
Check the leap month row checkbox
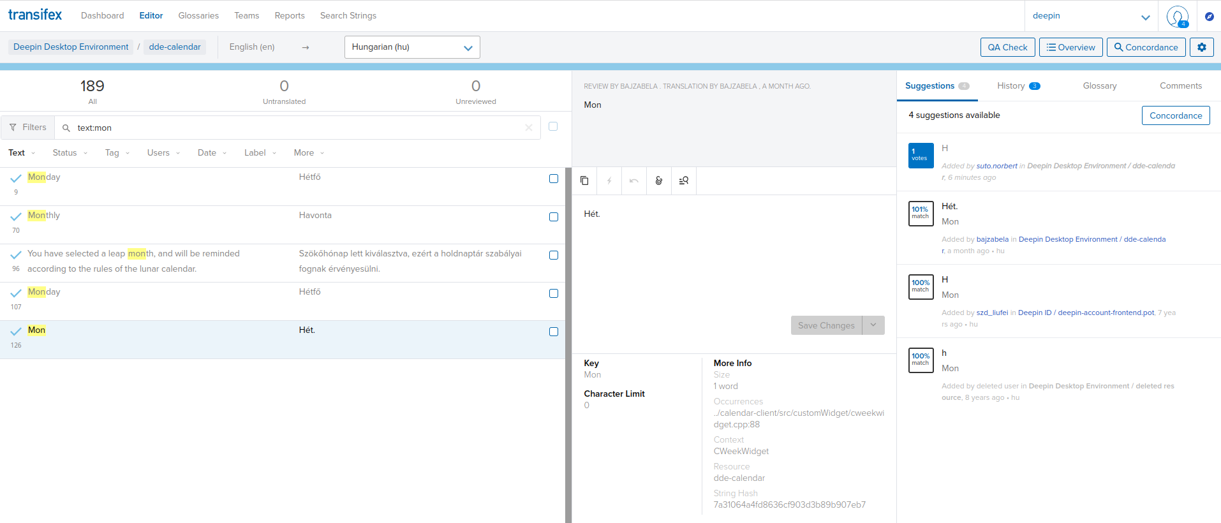(x=554, y=255)
